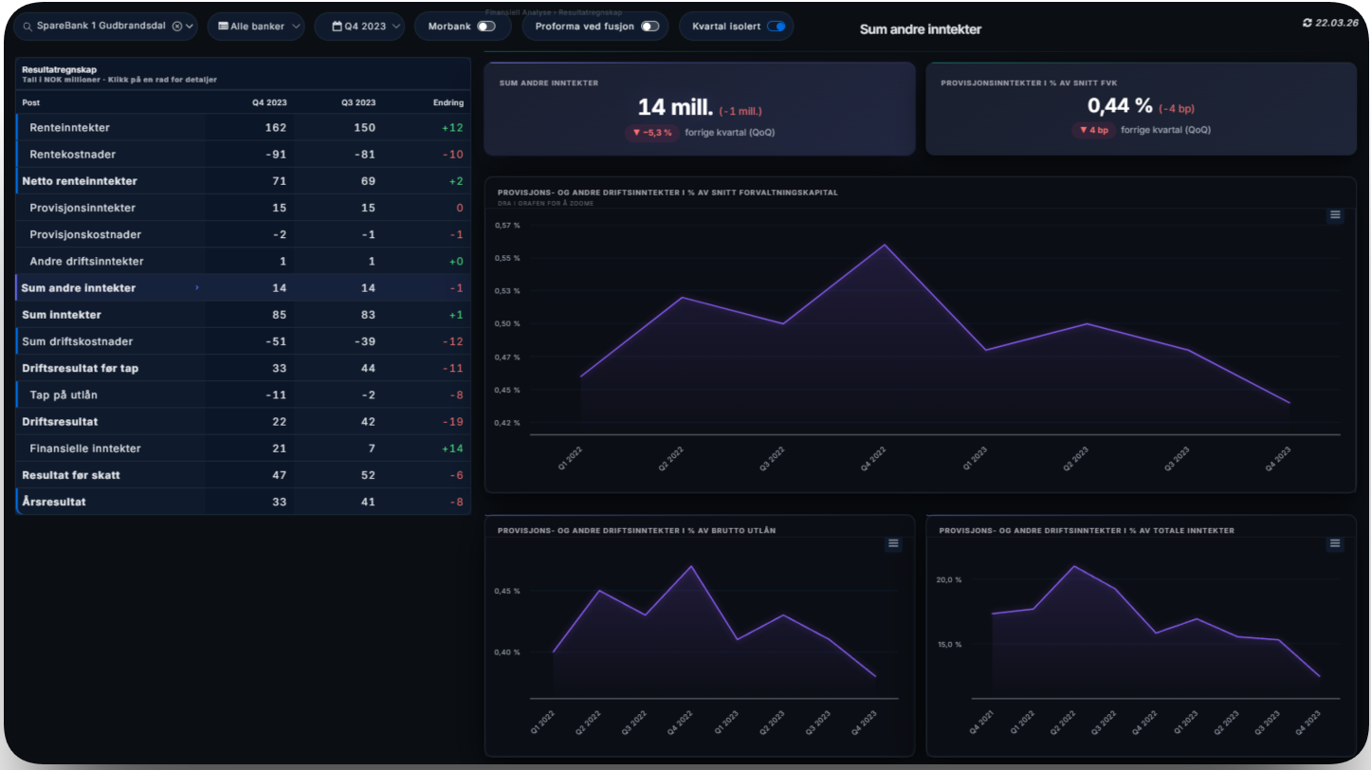
Task: Click the date 22.03.26 in the header
Action: (x=1339, y=22)
